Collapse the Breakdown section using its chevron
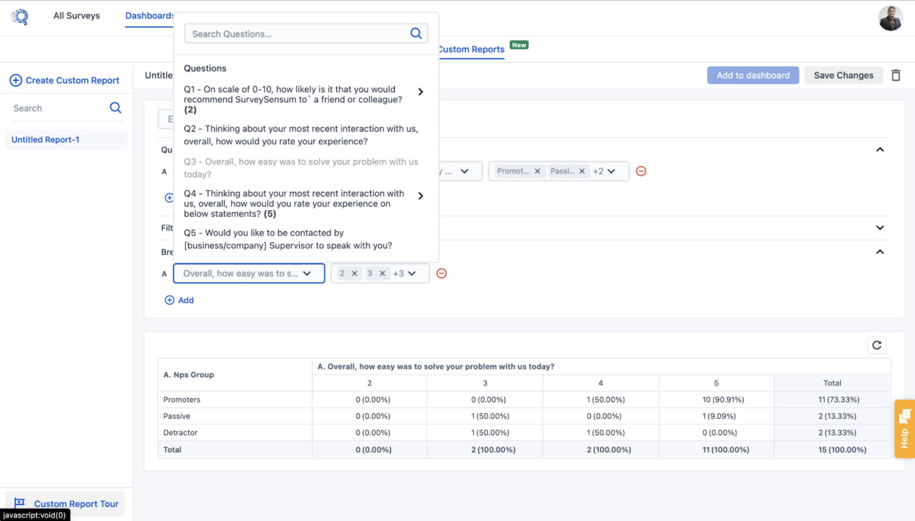Image resolution: width=915 pixels, height=521 pixels. click(x=880, y=251)
